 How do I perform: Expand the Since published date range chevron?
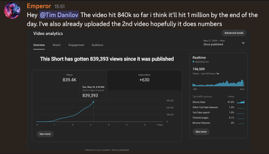[x=243, y=43]
